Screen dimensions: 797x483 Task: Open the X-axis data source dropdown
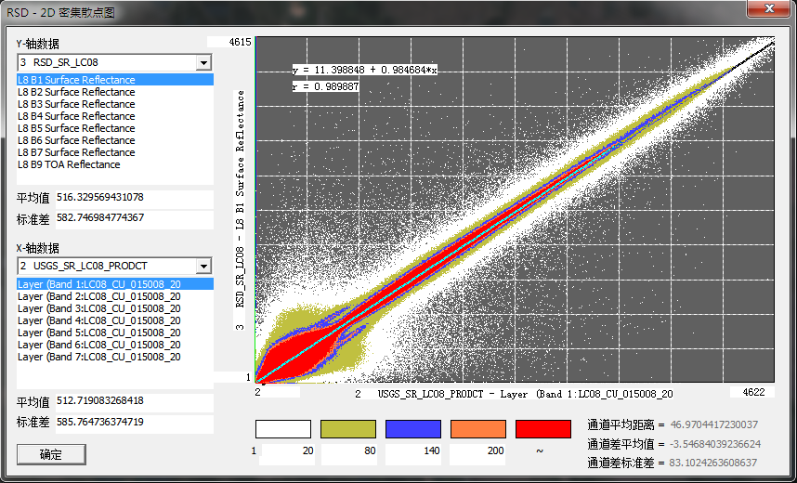click(x=203, y=266)
